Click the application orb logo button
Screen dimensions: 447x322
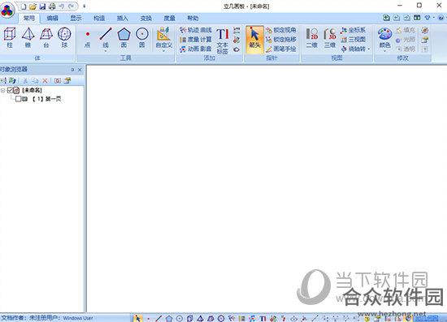pyautogui.click(x=7, y=11)
